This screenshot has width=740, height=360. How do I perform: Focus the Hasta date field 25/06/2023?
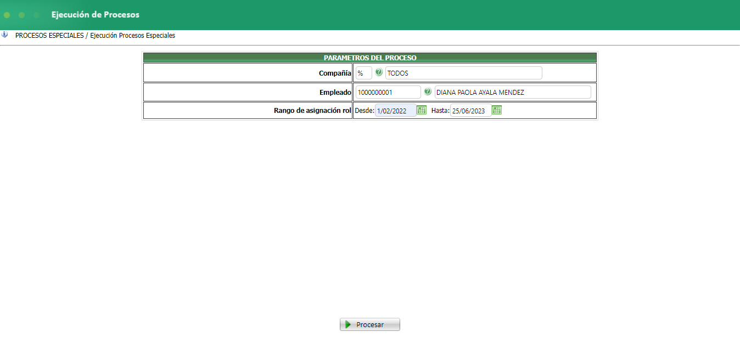click(x=471, y=111)
